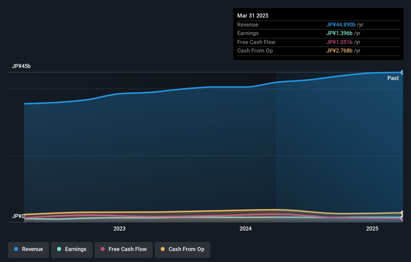Image resolution: width=411 pixels, height=262 pixels.
Task: Click the JP¥45b y-axis label
Action: (x=21, y=66)
